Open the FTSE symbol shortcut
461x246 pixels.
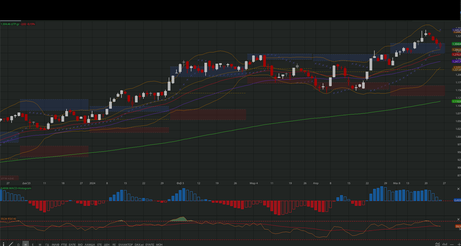click(x=64, y=245)
